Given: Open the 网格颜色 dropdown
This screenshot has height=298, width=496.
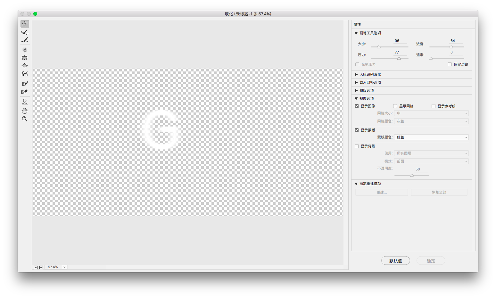Looking at the screenshot, I should click(x=431, y=121).
